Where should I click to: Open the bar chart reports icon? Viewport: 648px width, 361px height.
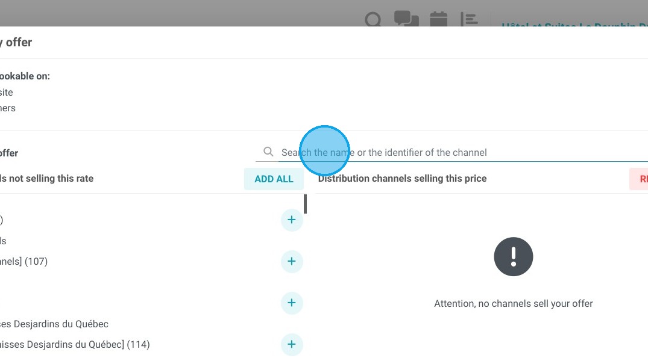tap(469, 19)
